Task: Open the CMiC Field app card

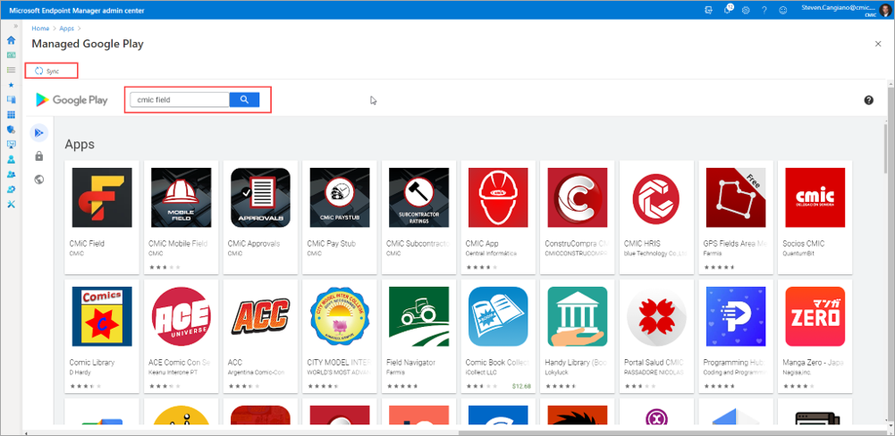Action: click(102, 217)
